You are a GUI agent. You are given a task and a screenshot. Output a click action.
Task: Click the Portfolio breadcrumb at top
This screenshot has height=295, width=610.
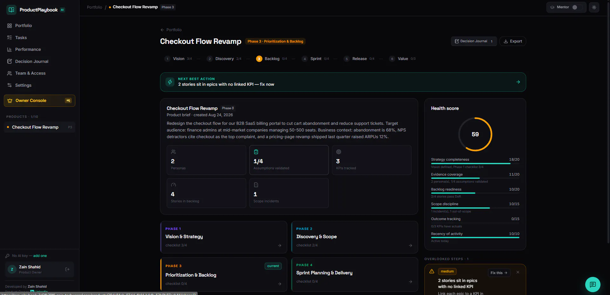(94, 7)
